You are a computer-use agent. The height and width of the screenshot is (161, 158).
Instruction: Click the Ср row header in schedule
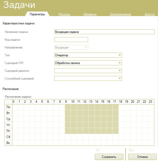(9, 119)
